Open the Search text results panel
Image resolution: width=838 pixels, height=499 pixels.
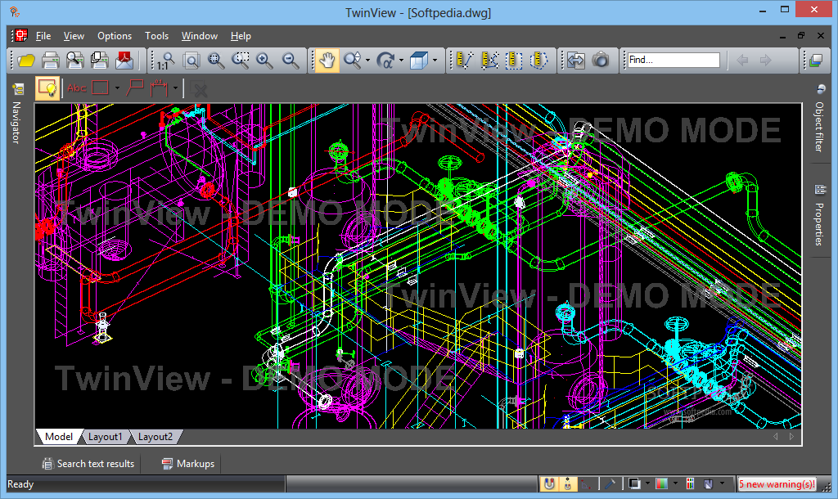pyautogui.click(x=88, y=464)
